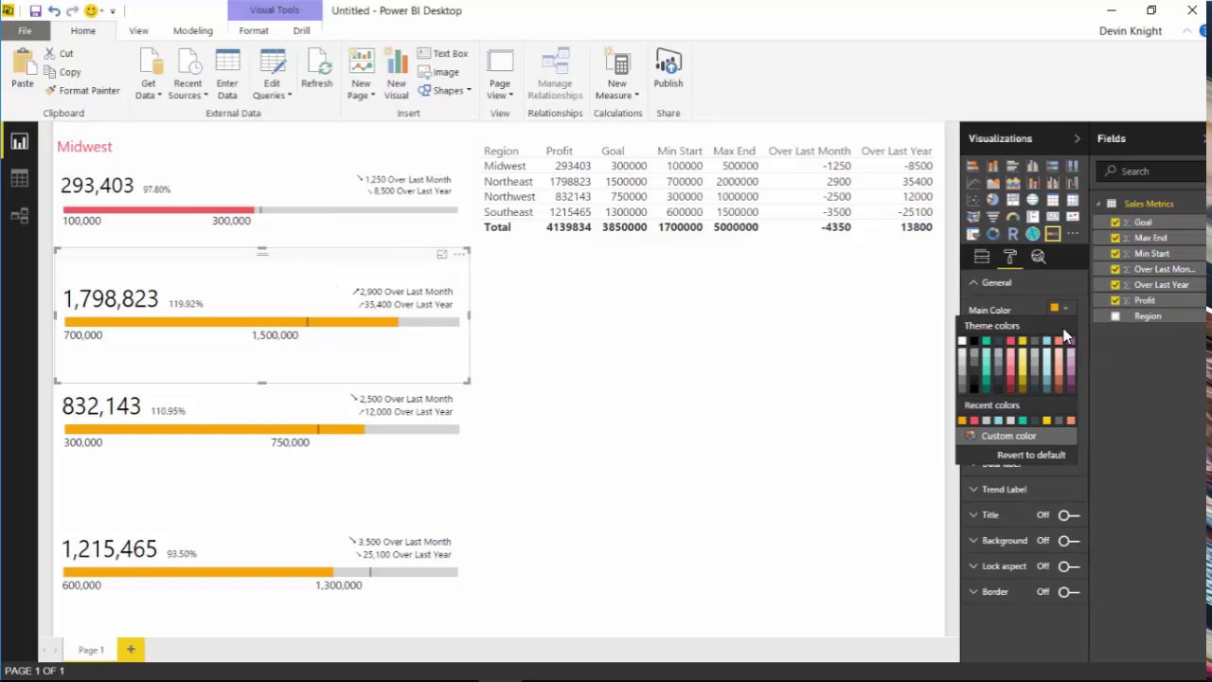The height and width of the screenshot is (682, 1212).
Task: Uncheck the Profit field checkbox
Action: tap(1115, 300)
